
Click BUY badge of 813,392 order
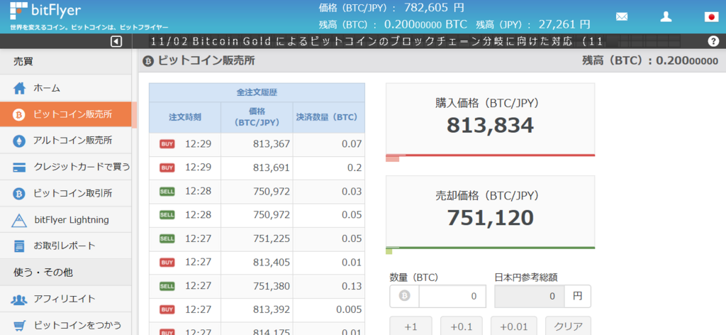click(167, 309)
